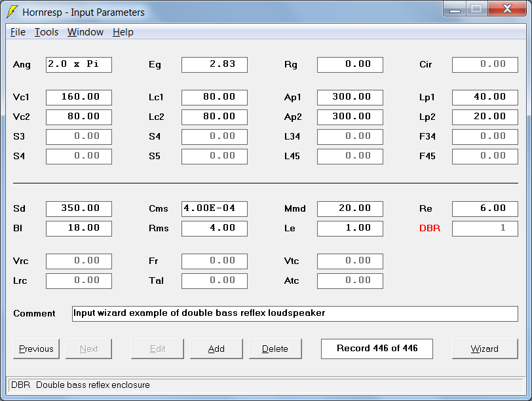Select the Le field showing 1.00
This screenshot has height=401, width=532.
tap(350, 228)
